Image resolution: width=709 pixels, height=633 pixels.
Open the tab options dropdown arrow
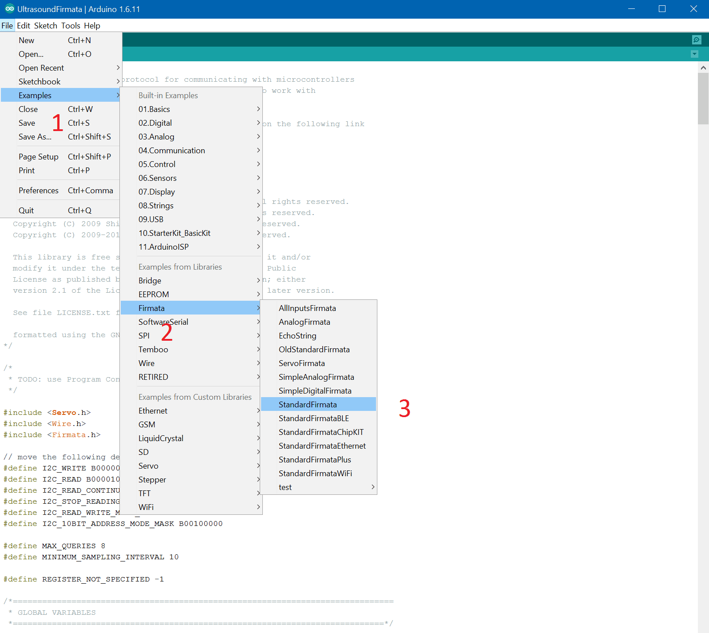coord(695,54)
